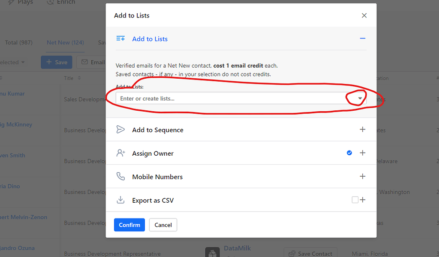
Task: Select the Net New (124) tab
Action: [65, 42]
